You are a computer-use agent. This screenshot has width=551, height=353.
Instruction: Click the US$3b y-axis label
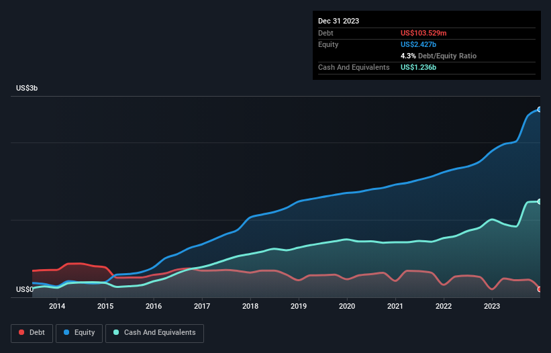27,88
